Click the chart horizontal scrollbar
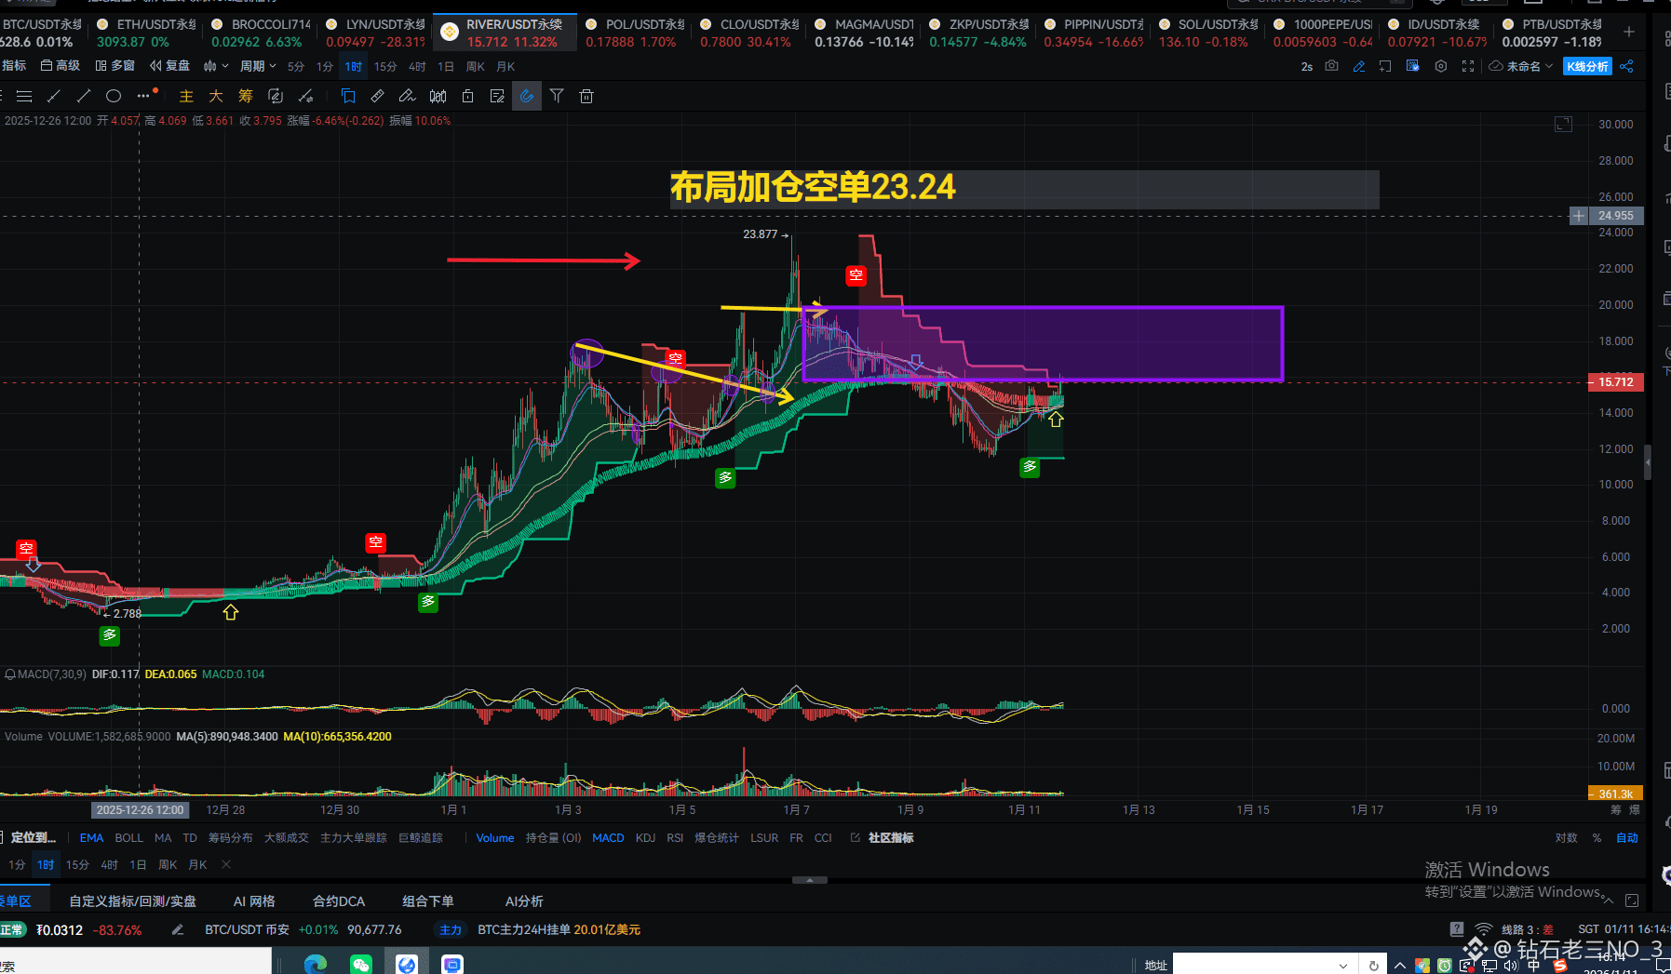1671x974 pixels. coord(810,879)
